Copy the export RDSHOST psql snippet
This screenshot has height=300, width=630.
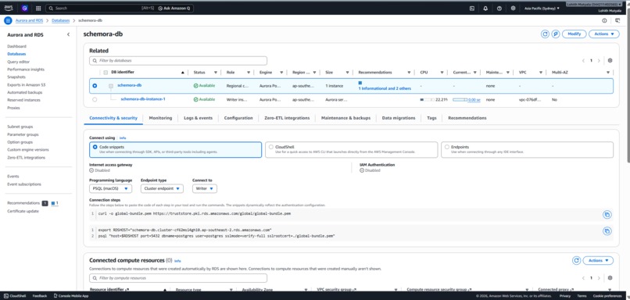(x=607, y=231)
